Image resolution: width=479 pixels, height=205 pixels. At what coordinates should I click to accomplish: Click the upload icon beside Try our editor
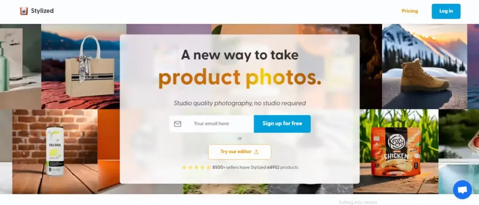point(256,152)
